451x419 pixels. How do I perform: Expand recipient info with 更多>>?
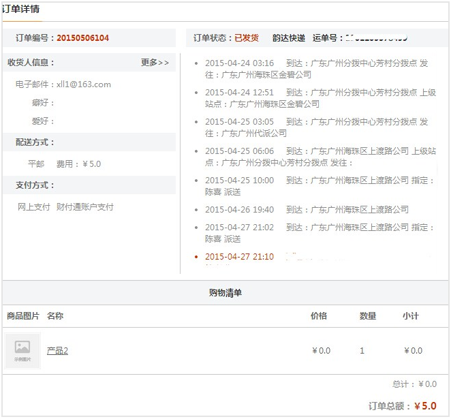point(155,63)
